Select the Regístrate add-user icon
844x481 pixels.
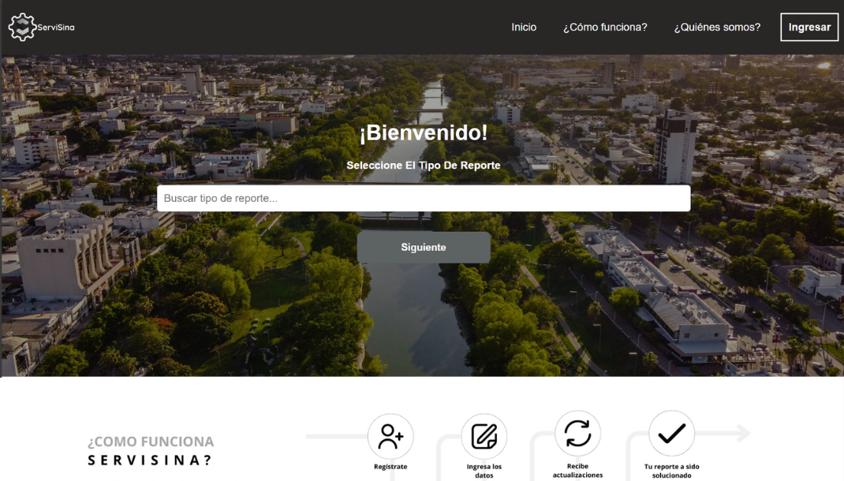coord(390,436)
